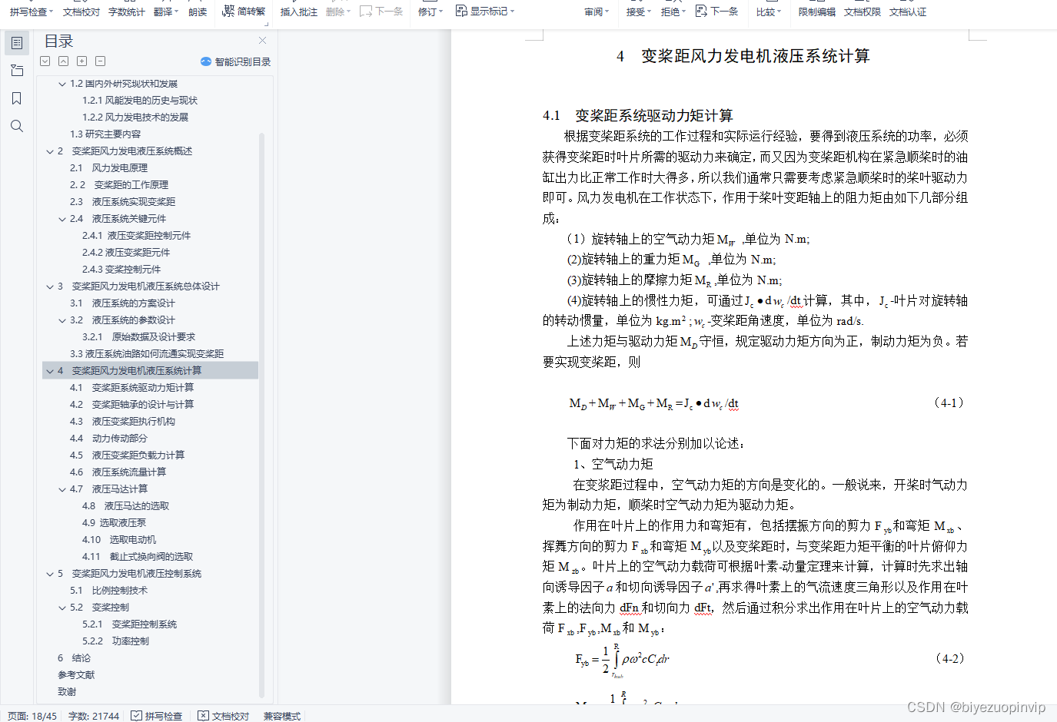Click the bookmark icon in left sidebar
1057x722 pixels.
pyautogui.click(x=17, y=98)
